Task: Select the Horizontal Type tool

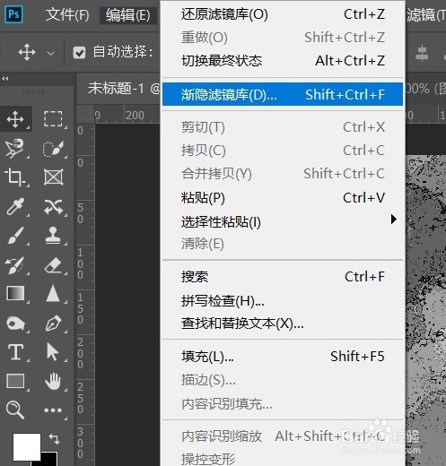Action: click(x=15, y=352)
